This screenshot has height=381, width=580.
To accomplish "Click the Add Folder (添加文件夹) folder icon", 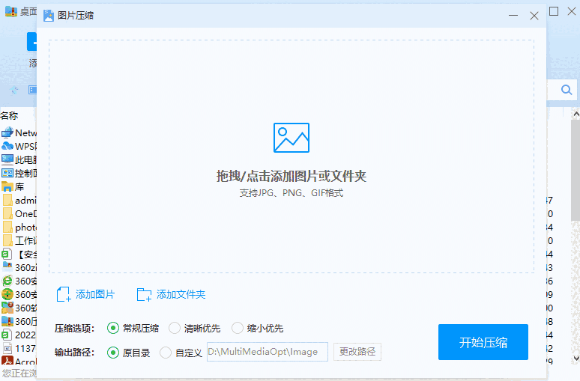I will point(144,294).
